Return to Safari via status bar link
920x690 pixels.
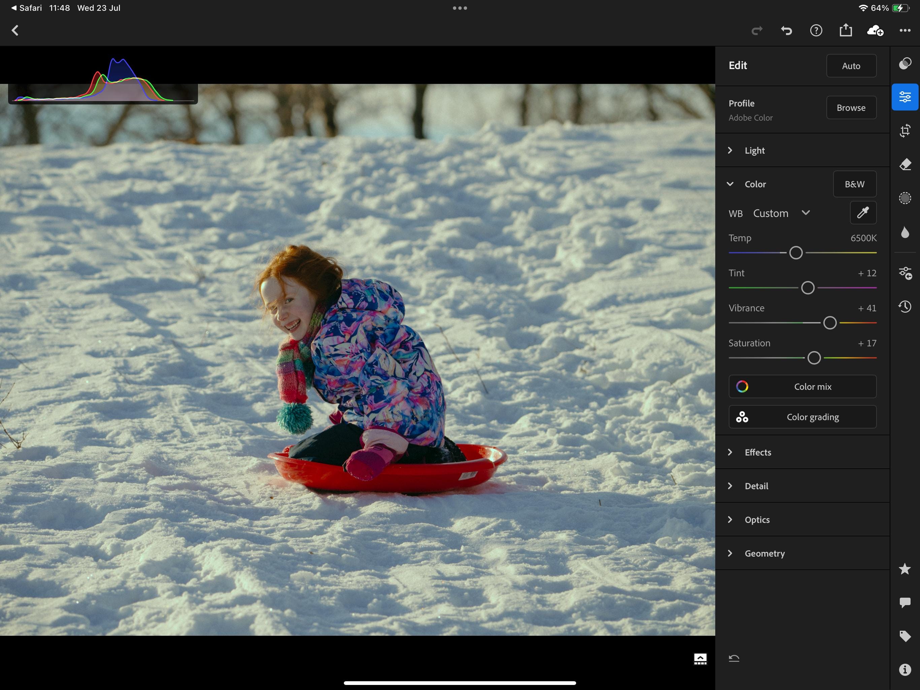pyautogui.click(x=27, y=8)
